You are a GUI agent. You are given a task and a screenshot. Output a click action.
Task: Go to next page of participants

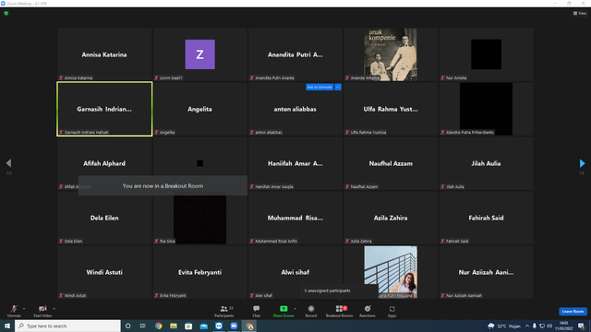582,163
